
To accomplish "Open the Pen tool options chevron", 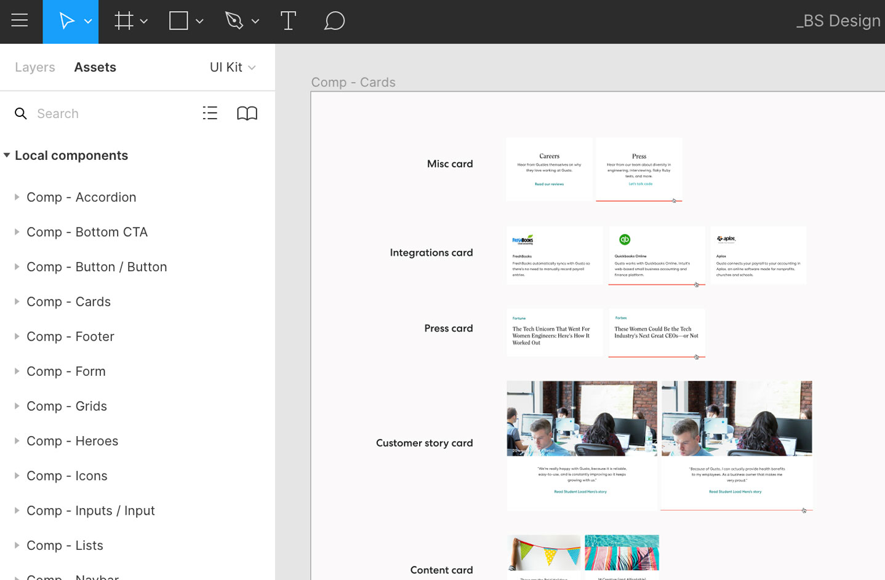I will pos(255,22).
